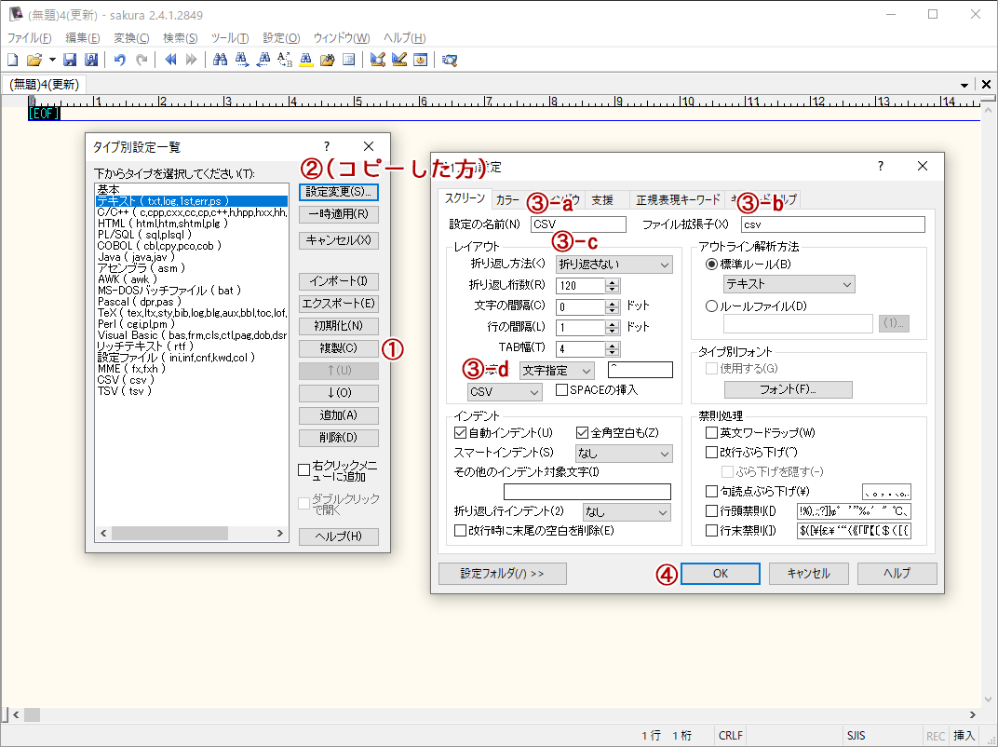Expand the スマートインデント dropdown
This screenshot has height=747, width=998.
(624, 454)
